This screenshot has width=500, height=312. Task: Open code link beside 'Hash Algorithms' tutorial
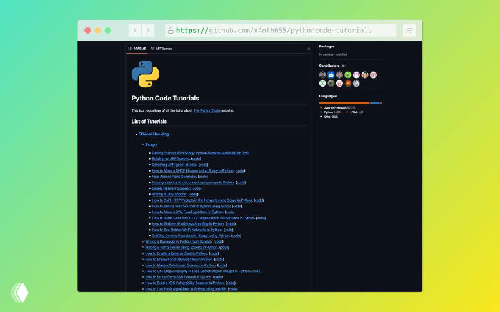(x=232, y=289)
